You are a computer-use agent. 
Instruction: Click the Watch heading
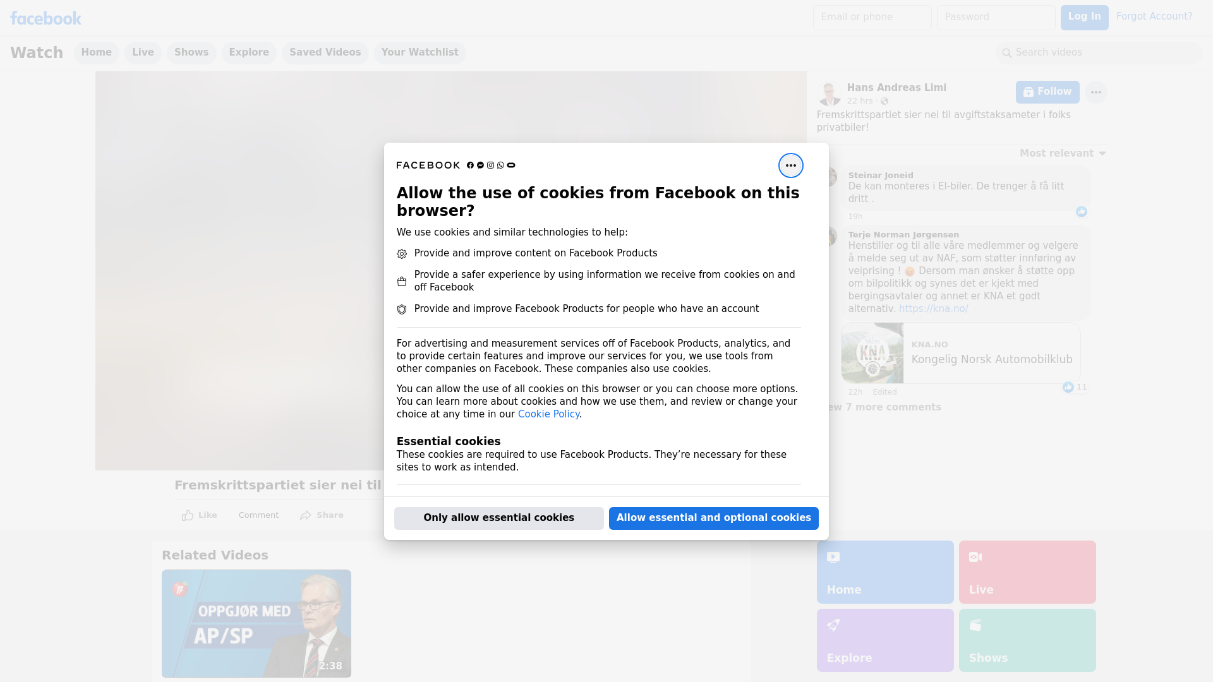click(37, 52)
